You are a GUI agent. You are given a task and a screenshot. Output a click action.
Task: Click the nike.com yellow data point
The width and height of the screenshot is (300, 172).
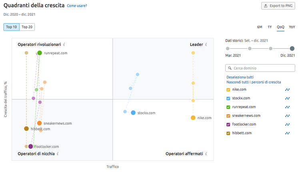tap(193, 118)
